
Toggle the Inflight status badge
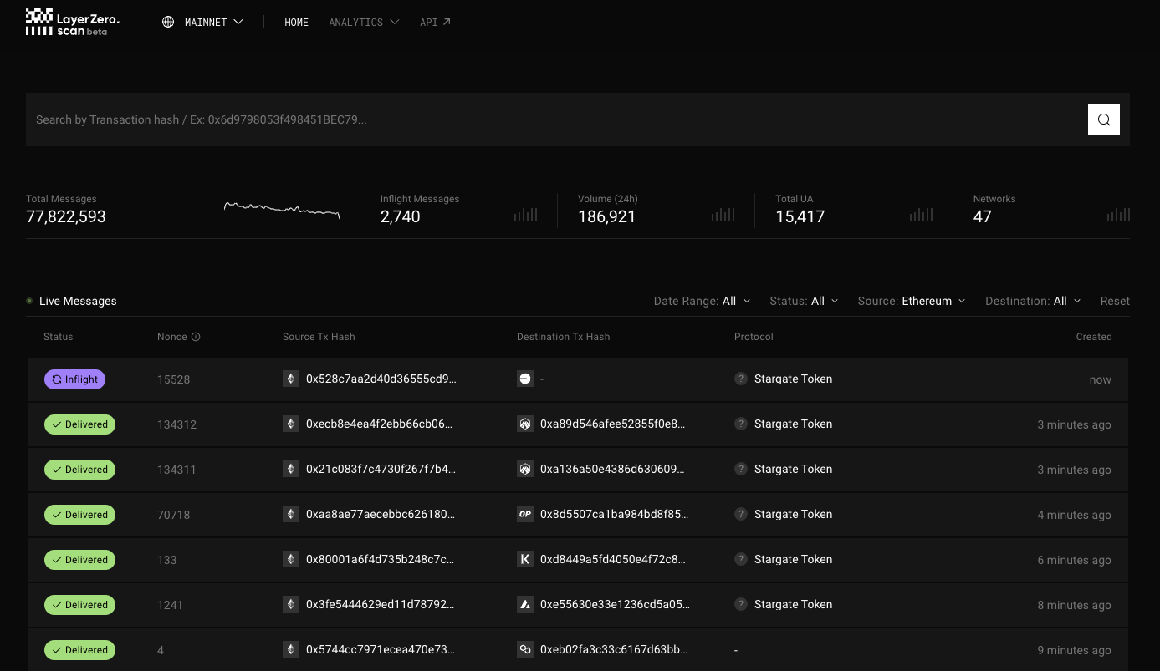[74, 379]
